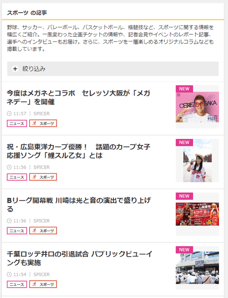
Task: Select the ニュース tag under the セレッソ大阪 article
Action: (17, 123)
